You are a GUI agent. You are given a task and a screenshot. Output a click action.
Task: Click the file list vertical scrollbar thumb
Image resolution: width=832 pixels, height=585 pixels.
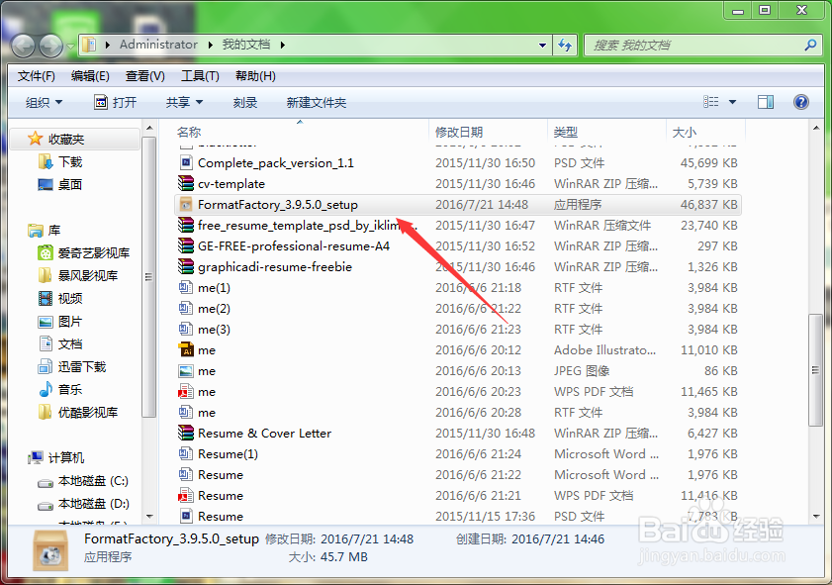click(x=815, y=370)
